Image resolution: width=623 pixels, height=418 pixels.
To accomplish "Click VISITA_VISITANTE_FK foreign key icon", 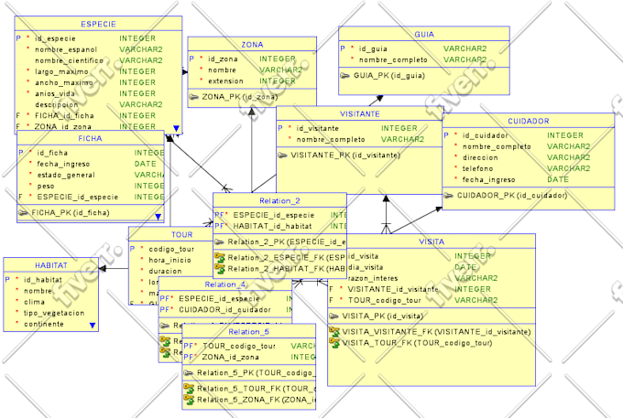I will tap(334, 331).
